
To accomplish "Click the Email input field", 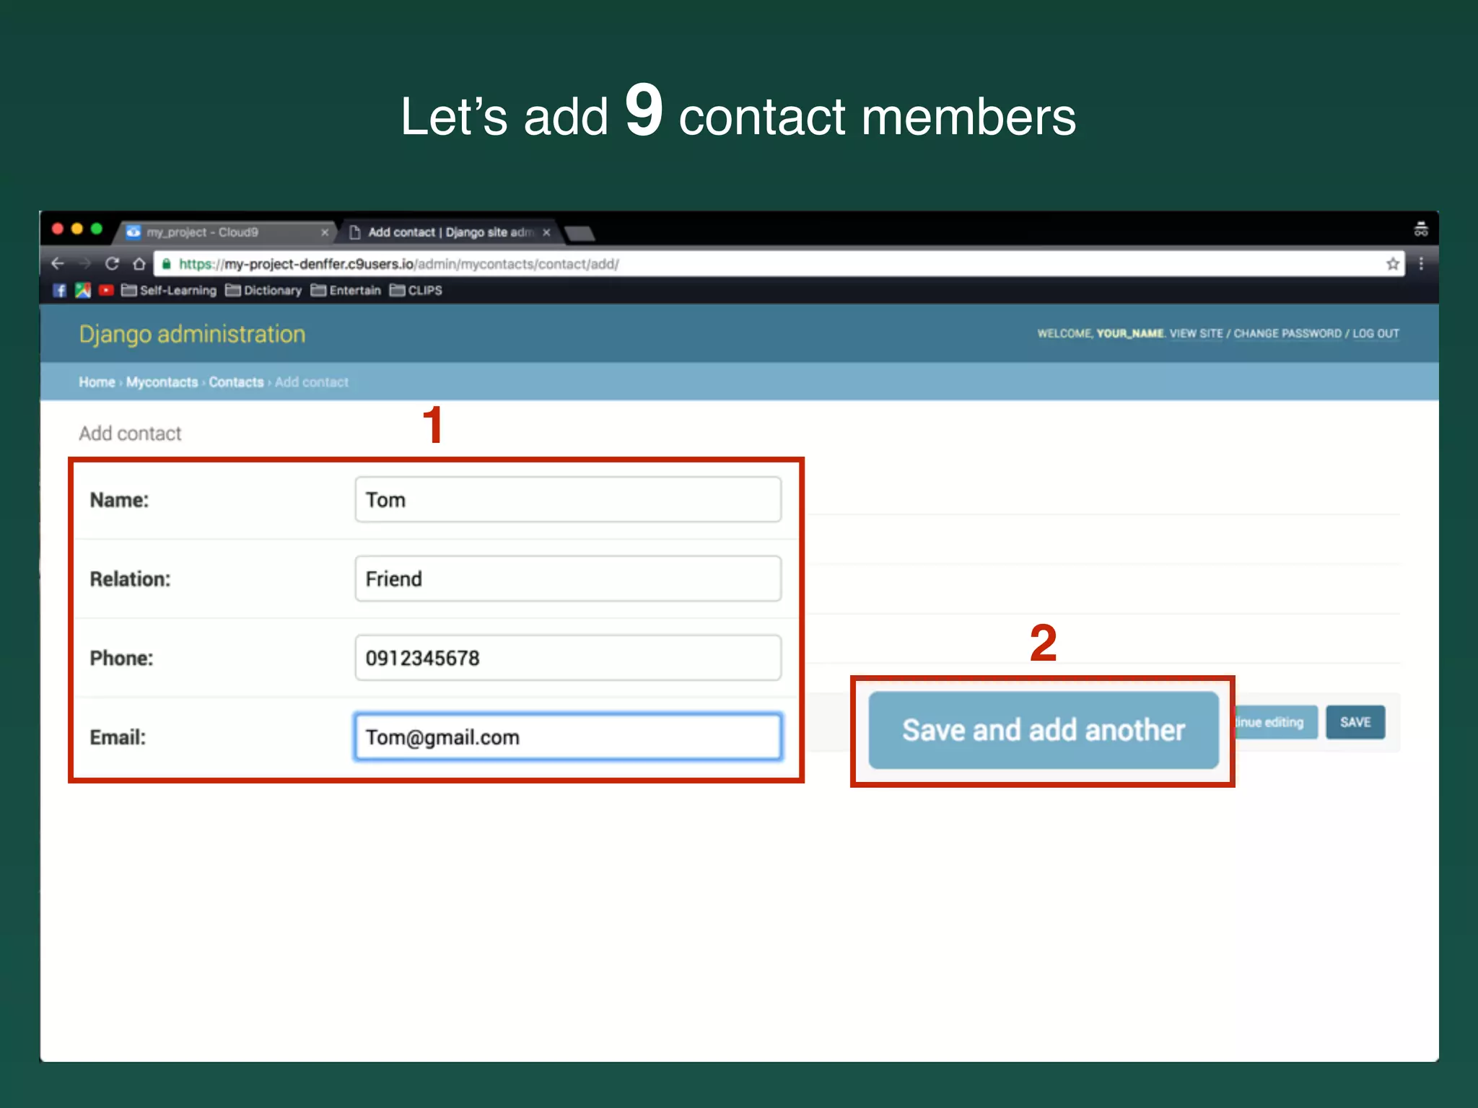I will [x=567, y=737].
